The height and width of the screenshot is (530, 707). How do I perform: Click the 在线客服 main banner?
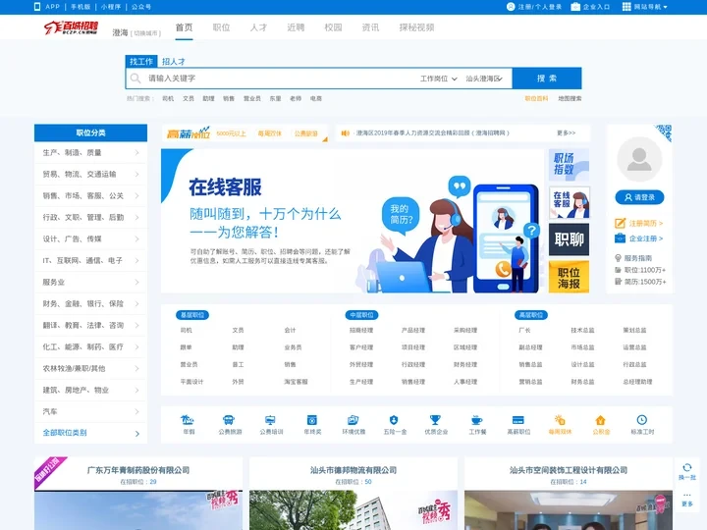353,221
